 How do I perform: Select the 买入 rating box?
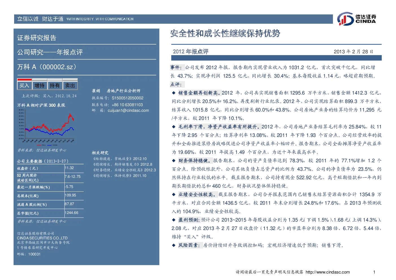[x=24, y=85]
